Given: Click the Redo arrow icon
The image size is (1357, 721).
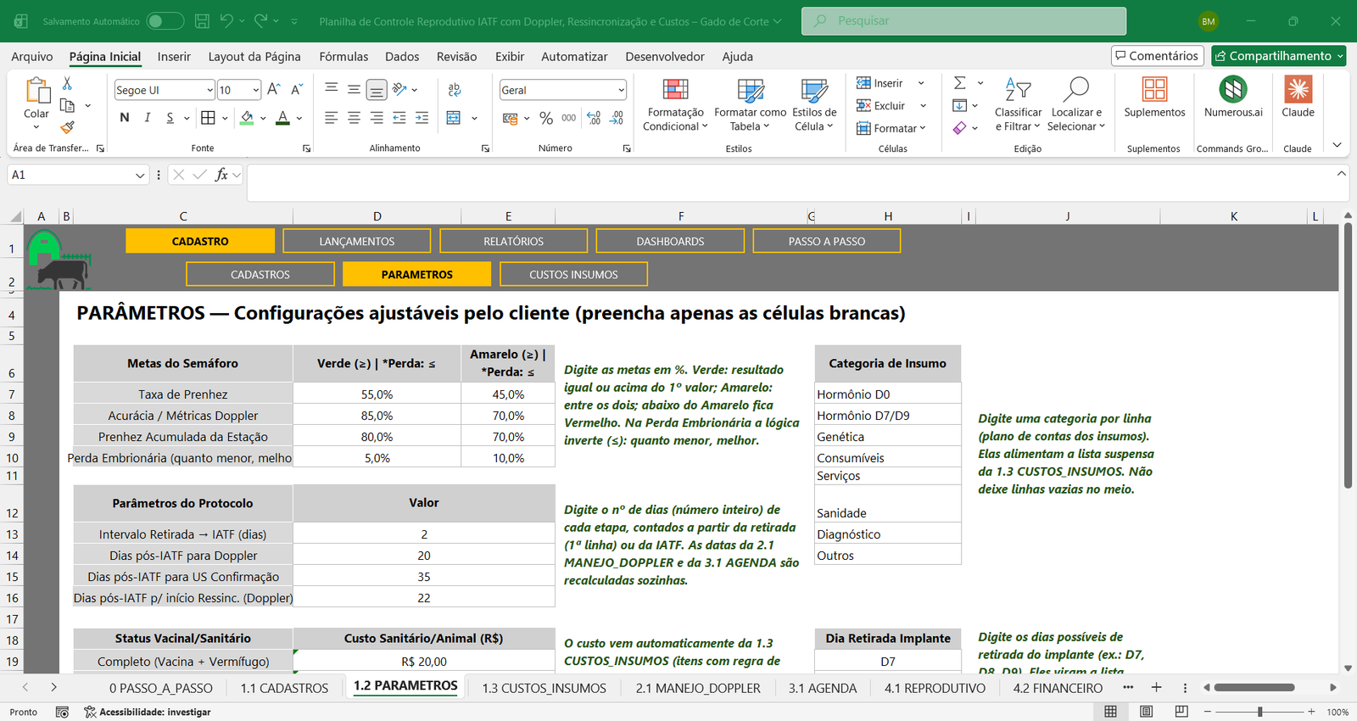Looking at the screenshot, I should pyautogui.click(x=260, y=20).
